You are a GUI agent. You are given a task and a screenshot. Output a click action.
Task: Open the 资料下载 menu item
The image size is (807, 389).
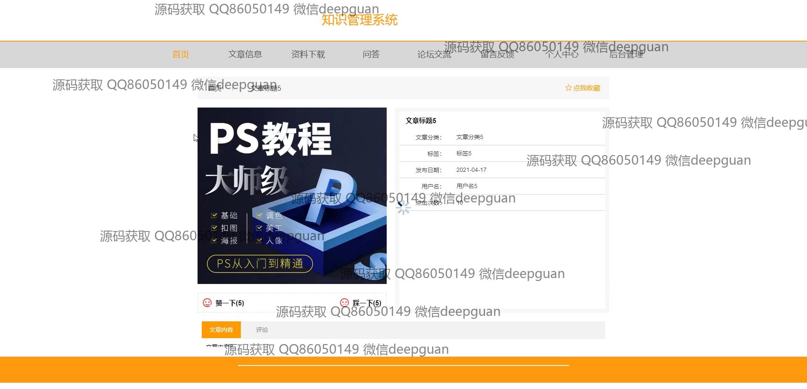point(308,54)
